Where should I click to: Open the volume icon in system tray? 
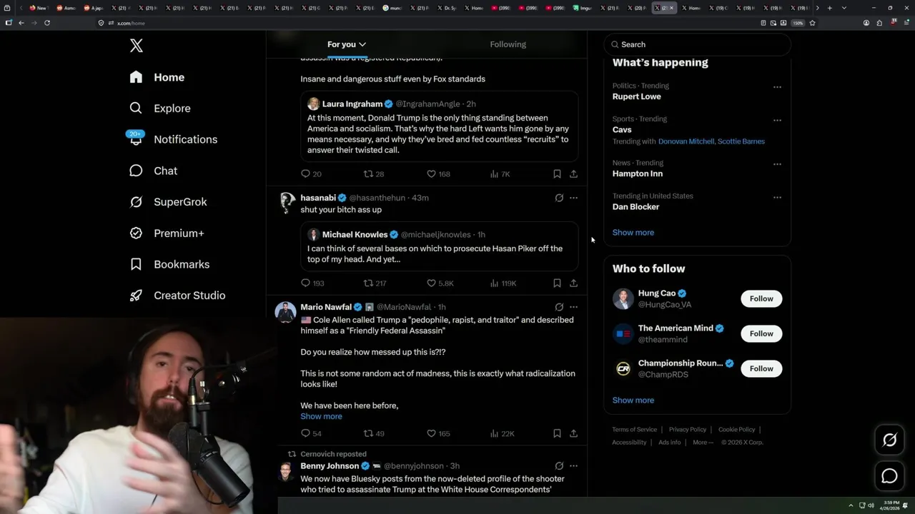[x=871, y=505]
